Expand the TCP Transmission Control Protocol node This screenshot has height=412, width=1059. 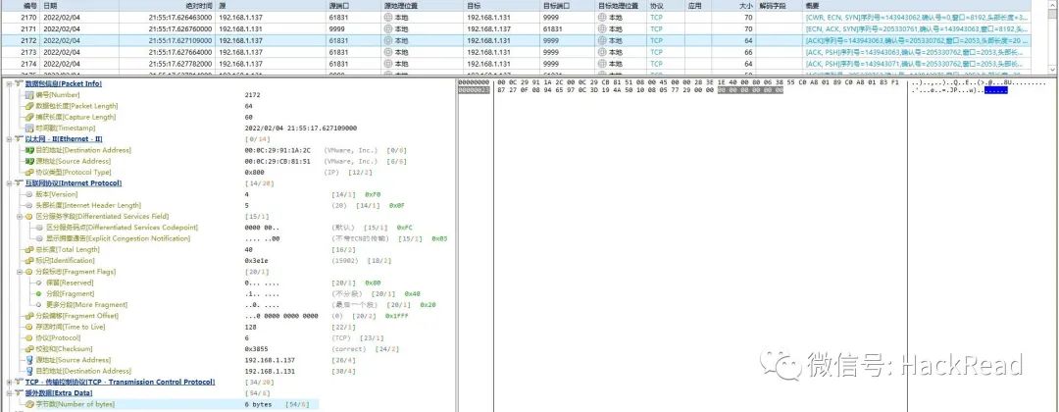click(x=9, y=383)
